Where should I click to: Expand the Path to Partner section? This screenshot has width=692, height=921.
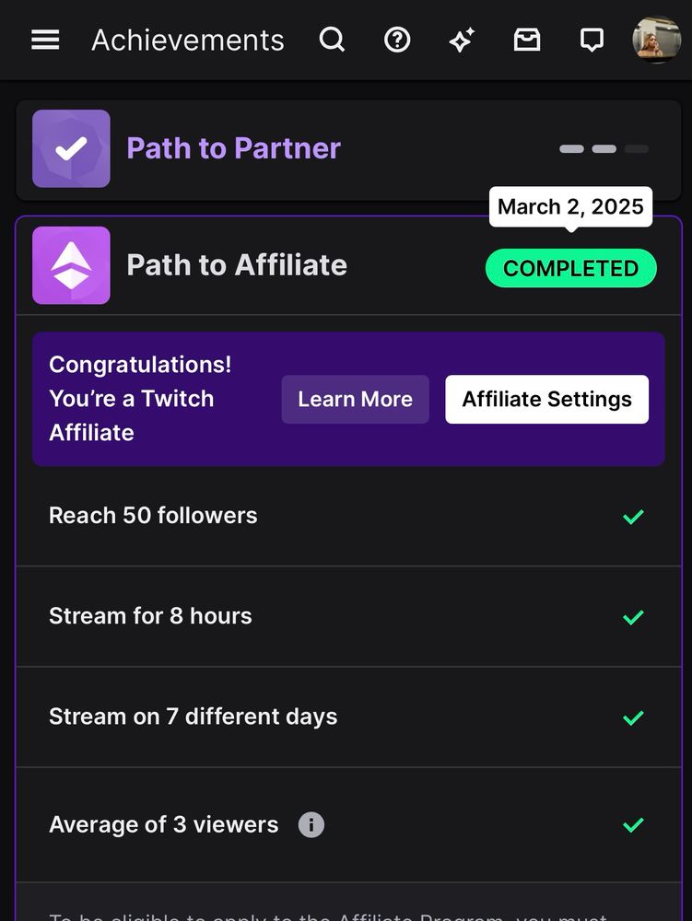pos(348,150)
